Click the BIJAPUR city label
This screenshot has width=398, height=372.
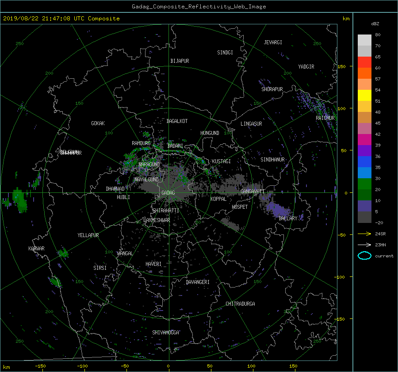[180, 61]
